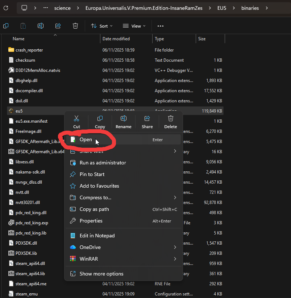Click the WinRAR icon in context menu
The image size is (291, 298).
pyautogui.click(x=73, y=259)
